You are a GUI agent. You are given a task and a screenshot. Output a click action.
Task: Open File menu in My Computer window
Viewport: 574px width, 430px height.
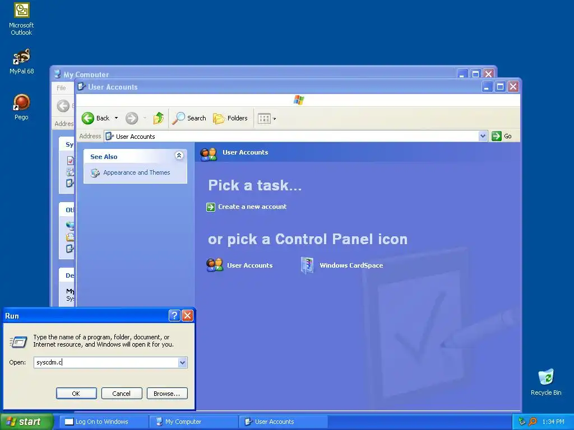[x=61, y=88]
